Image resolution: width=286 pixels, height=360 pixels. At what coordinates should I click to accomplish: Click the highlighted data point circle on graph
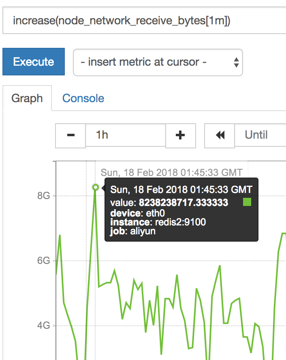tap(96, 188)
